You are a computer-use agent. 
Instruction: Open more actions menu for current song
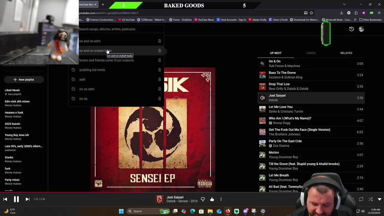[221, 199]
